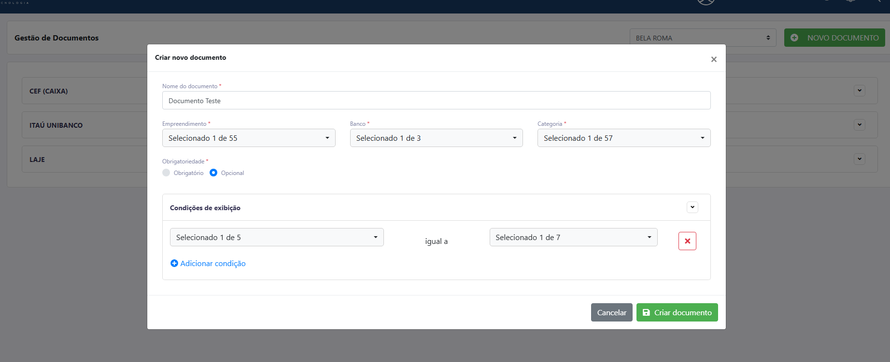Select the Opcional radio option

(213, 173)
